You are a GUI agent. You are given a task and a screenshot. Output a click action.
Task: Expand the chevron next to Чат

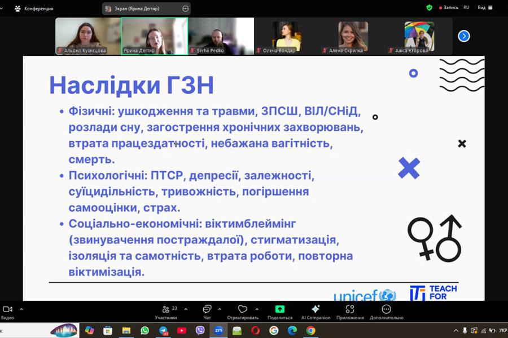pos(220,309)
